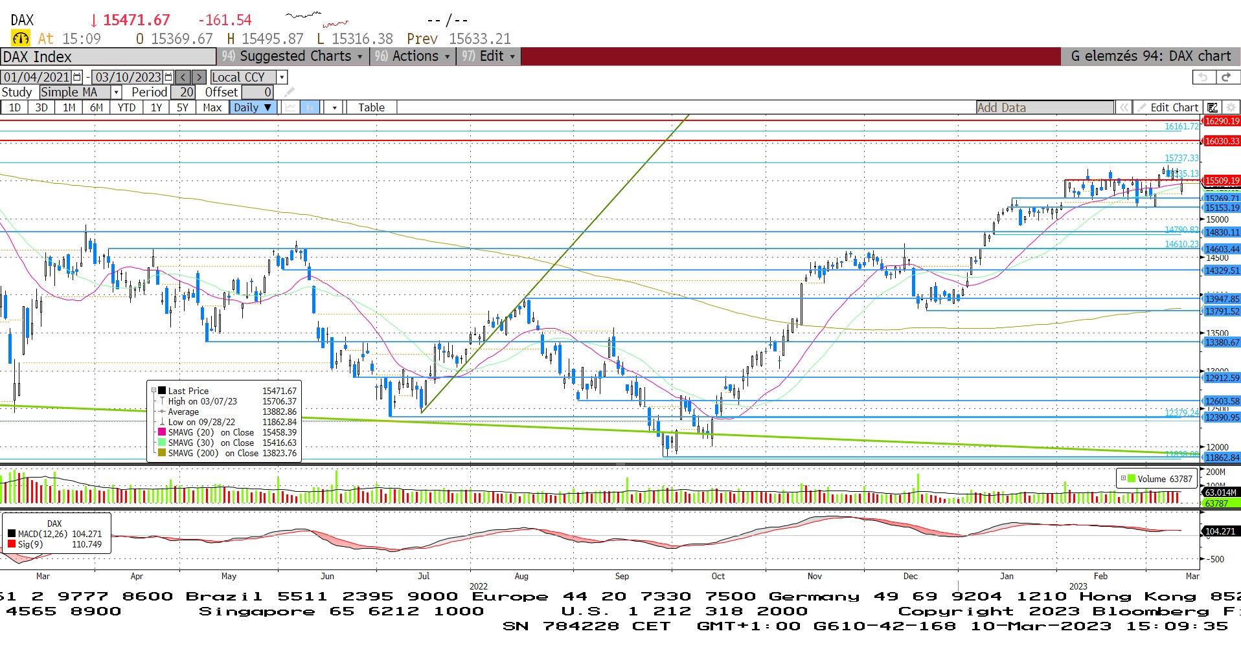Expand the Edit menu

tap(489, 56)
